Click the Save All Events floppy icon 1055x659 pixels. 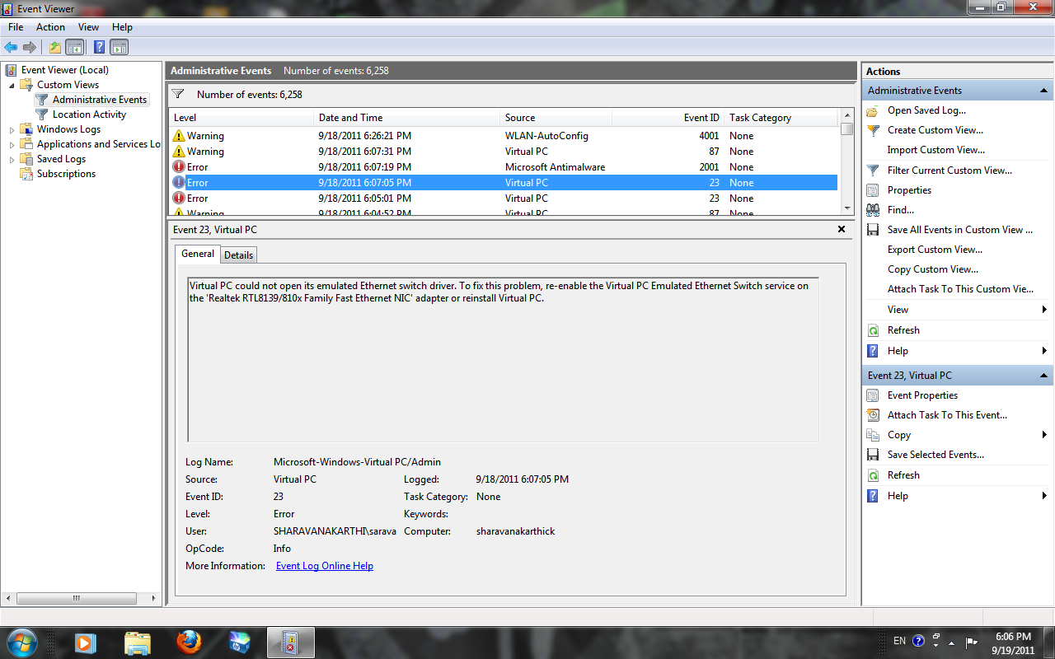click(873, 230)
